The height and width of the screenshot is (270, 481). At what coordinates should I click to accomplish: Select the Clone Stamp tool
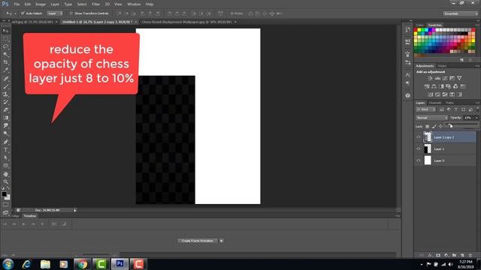point(5,94)
